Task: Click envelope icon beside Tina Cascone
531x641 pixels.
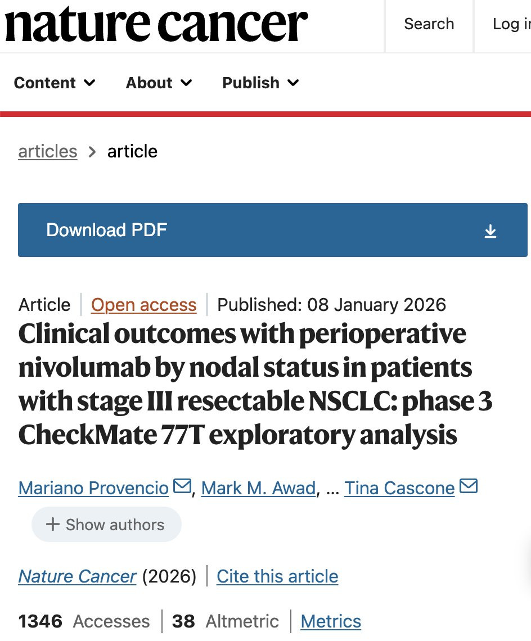Action: tap(469, 486)
